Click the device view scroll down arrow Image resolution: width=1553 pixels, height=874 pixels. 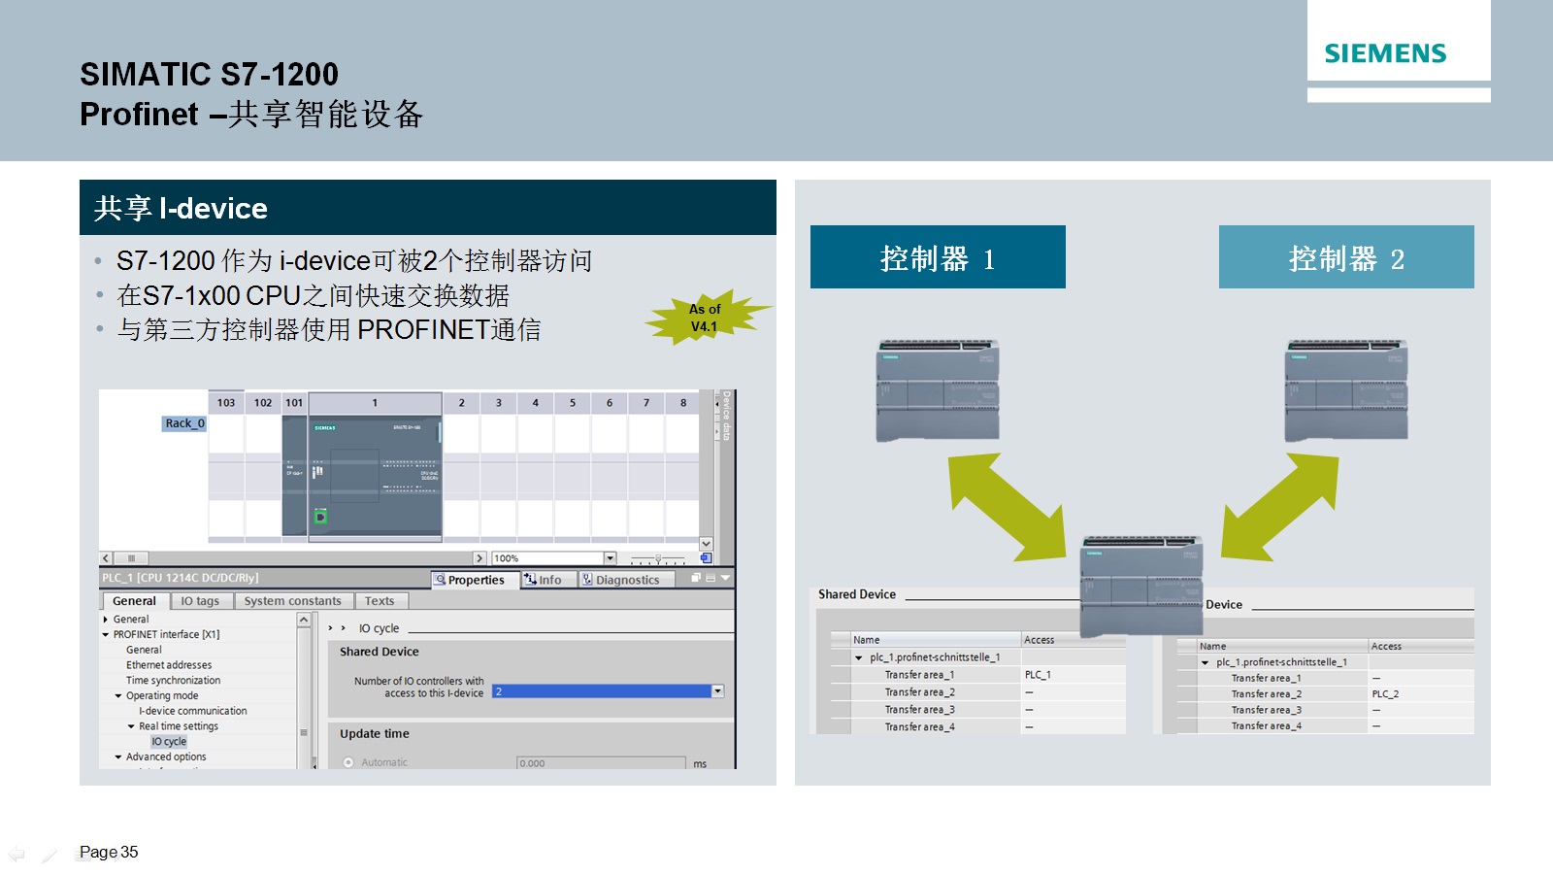tap(706, 544)
